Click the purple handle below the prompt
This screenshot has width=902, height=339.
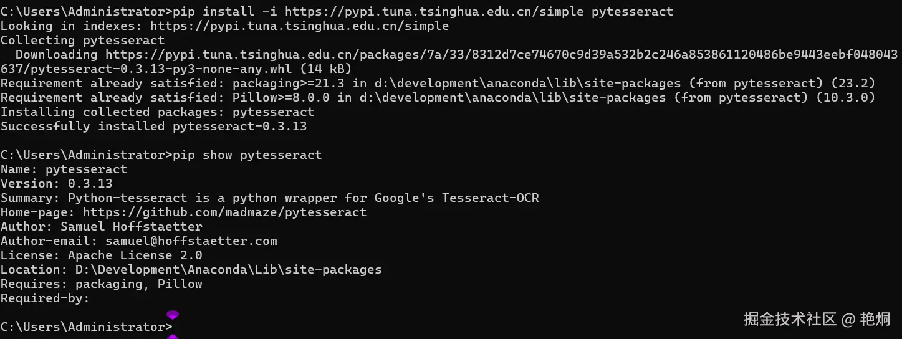pos(173,337)
